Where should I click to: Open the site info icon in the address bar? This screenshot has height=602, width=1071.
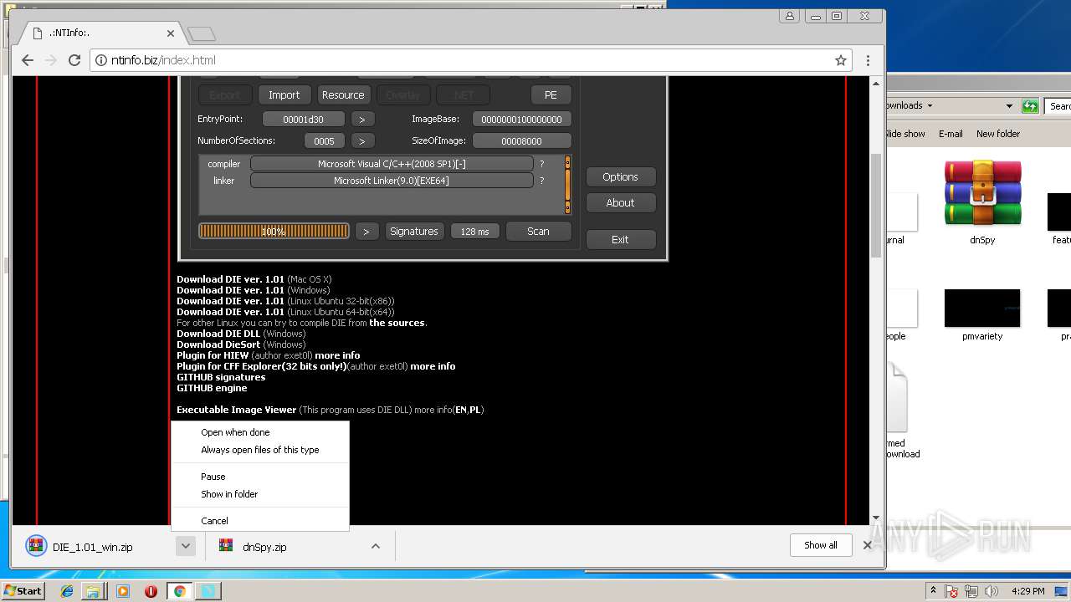[x=100, y=60]
